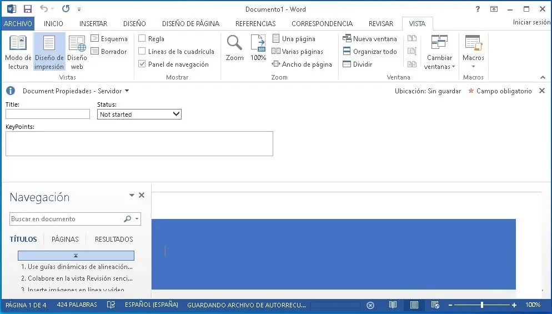This screenshot has width=552, height=314.
Task: Click Organizar todo
Action: (370, 52)
